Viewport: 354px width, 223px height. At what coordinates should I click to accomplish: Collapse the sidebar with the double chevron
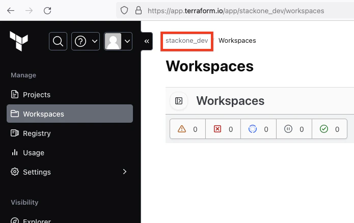[147, 41]
